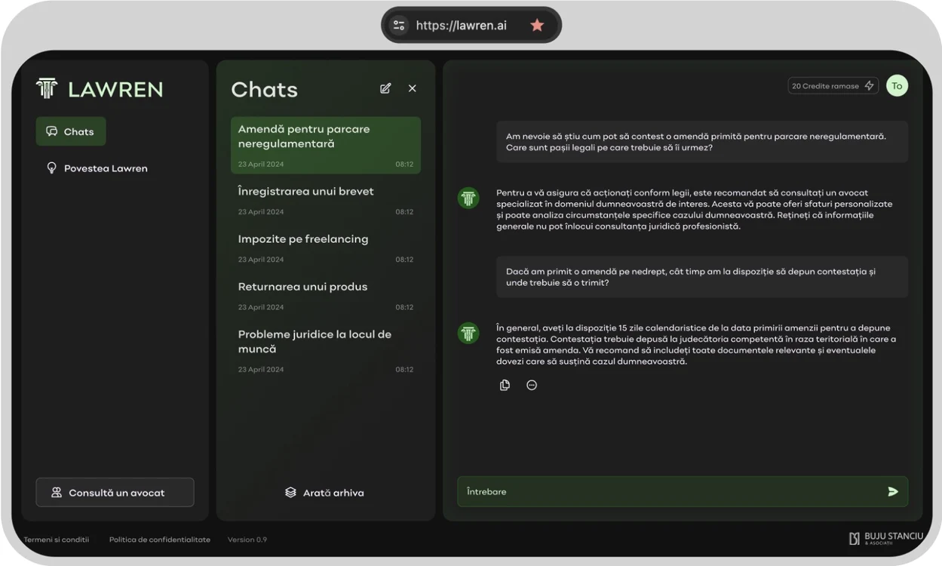
Task: Copy the assistant's response via copy icon
Action: coord(505,385)
